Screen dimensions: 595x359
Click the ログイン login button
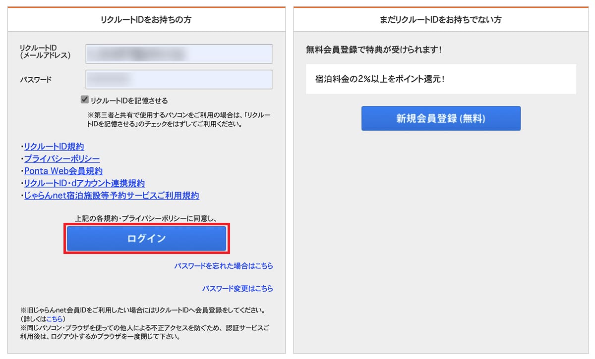point(146,239)
